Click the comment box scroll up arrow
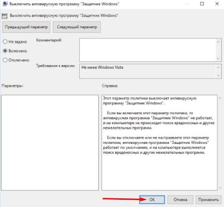 (219, 42)
